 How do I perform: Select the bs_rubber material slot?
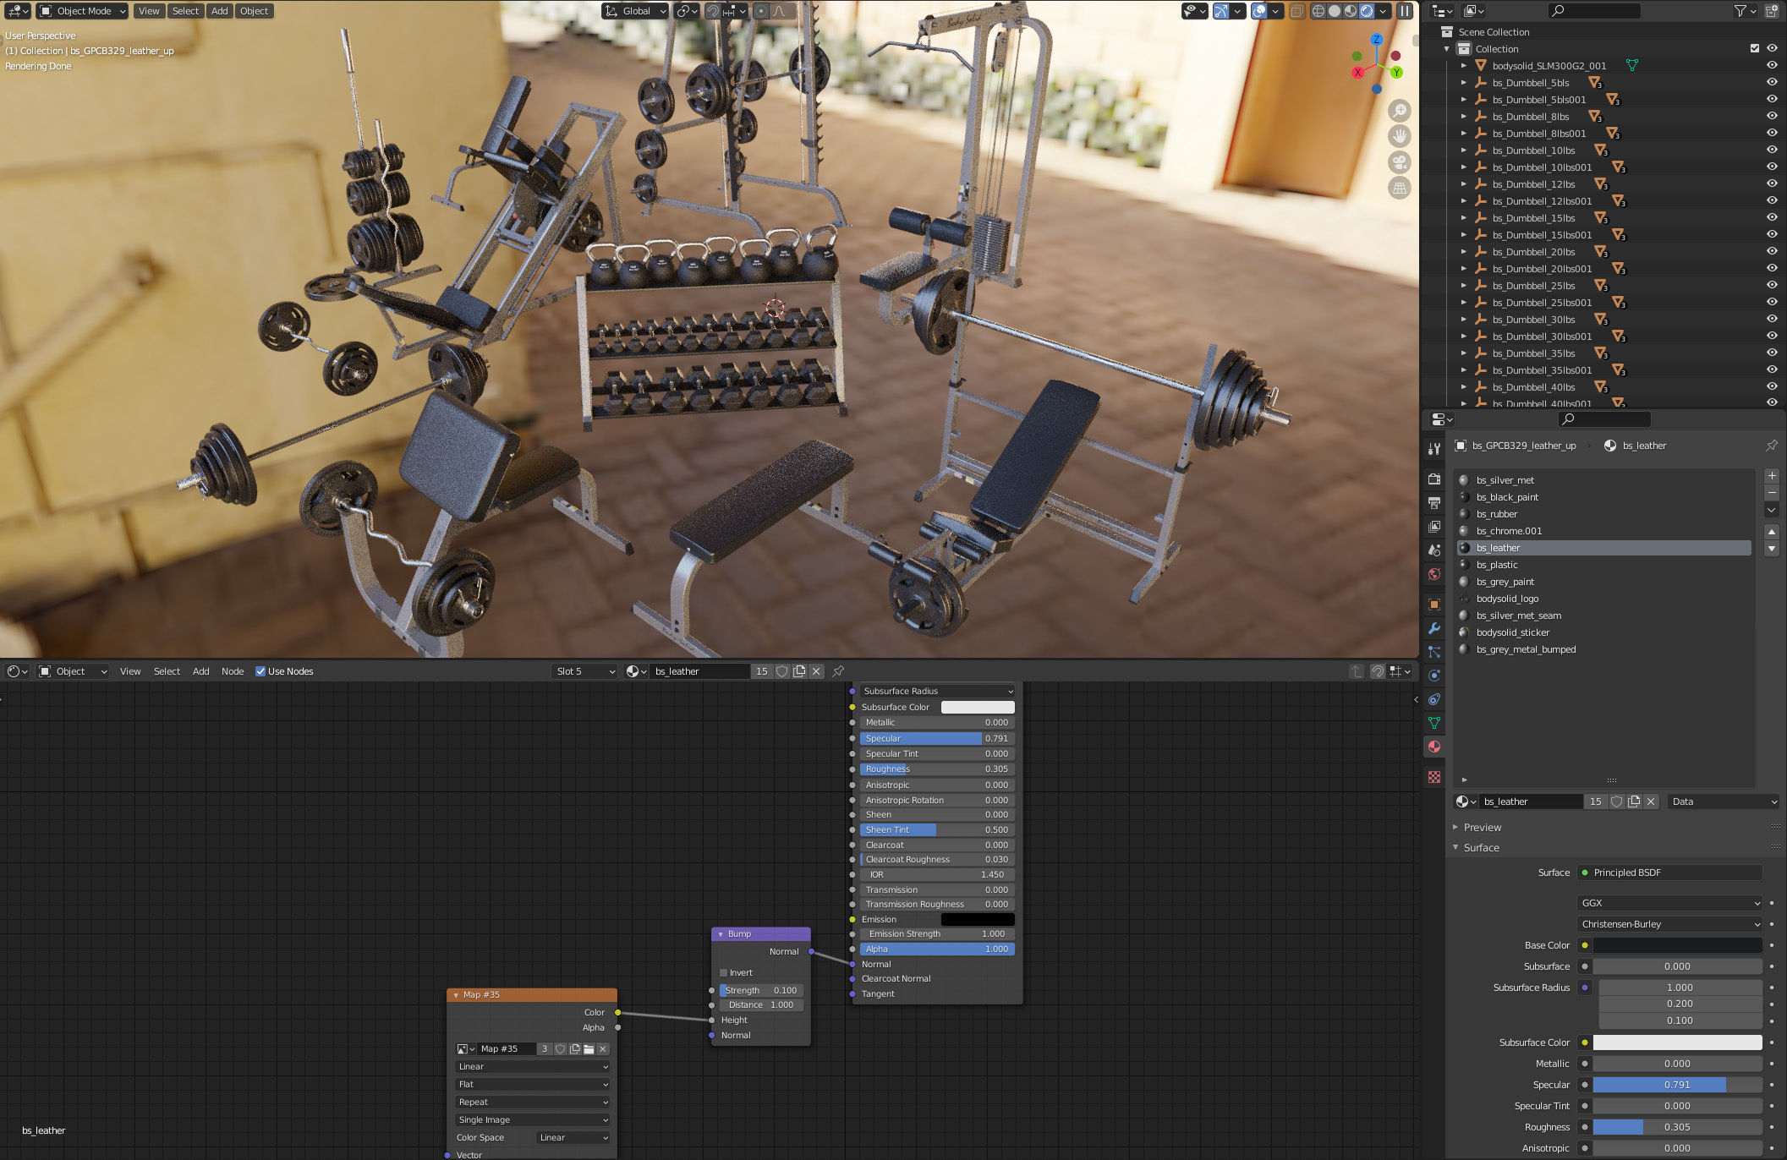1497,514
